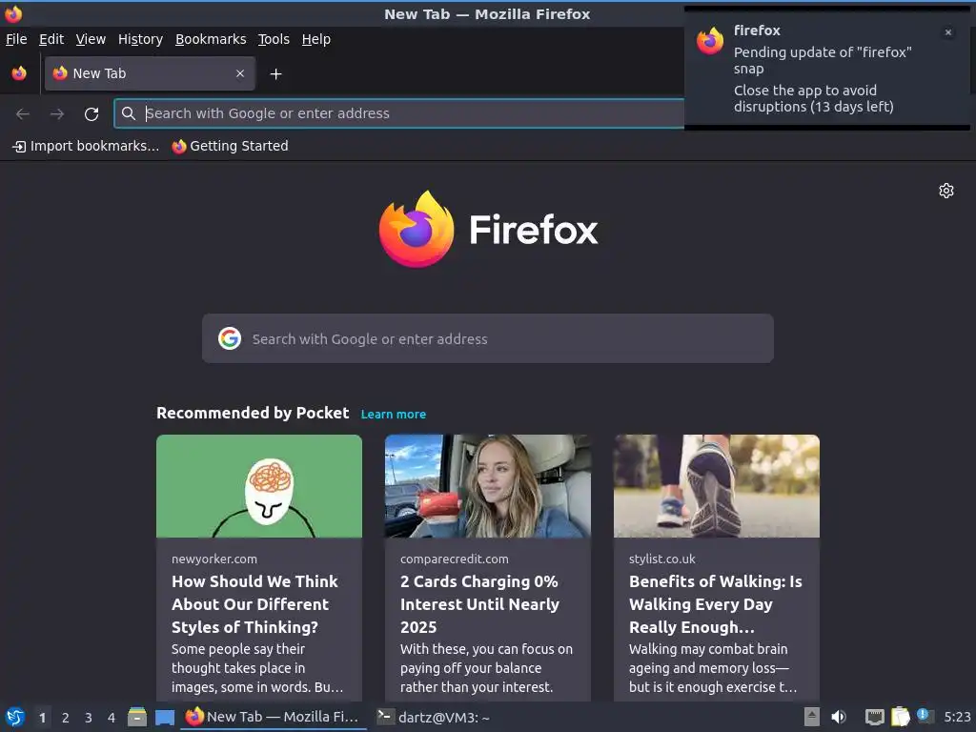976x732 pixels.
Task: Click the Firefox icon in notification popup
Action: coord(709,41)
